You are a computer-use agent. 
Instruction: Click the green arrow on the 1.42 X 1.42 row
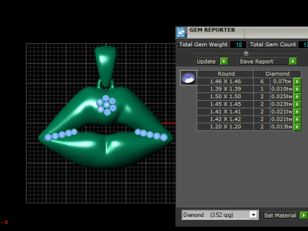(x=297, y=119)
